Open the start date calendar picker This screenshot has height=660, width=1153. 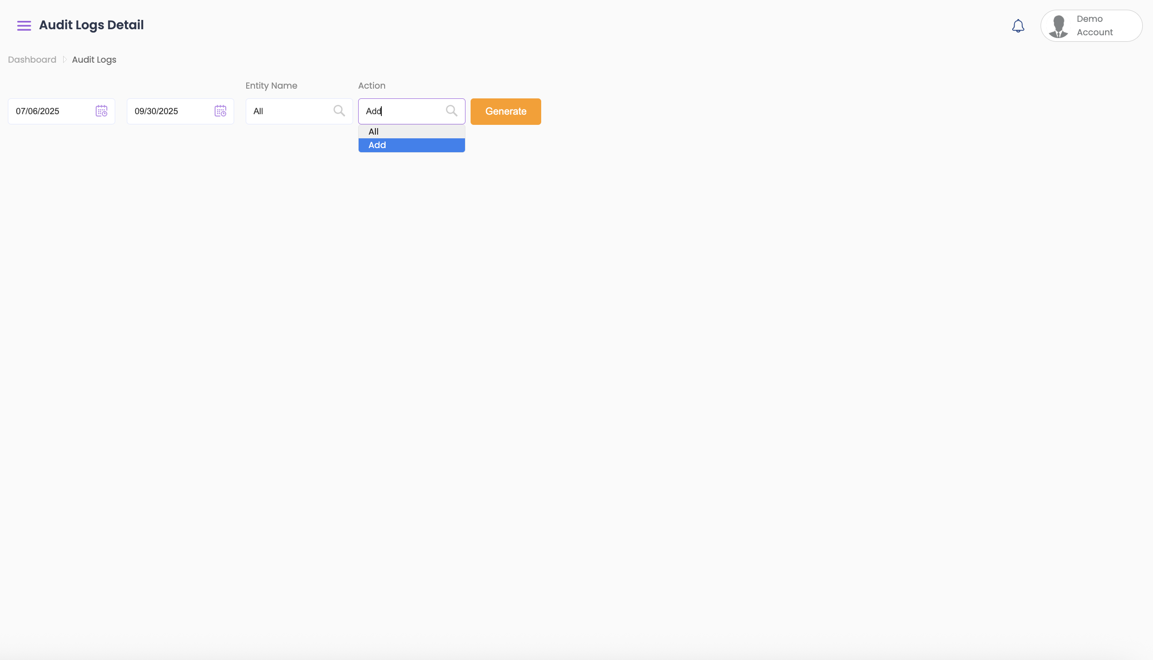101,111
